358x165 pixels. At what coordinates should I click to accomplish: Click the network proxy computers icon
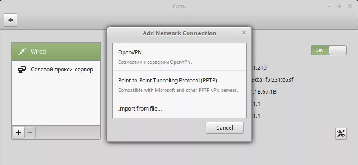22,70
